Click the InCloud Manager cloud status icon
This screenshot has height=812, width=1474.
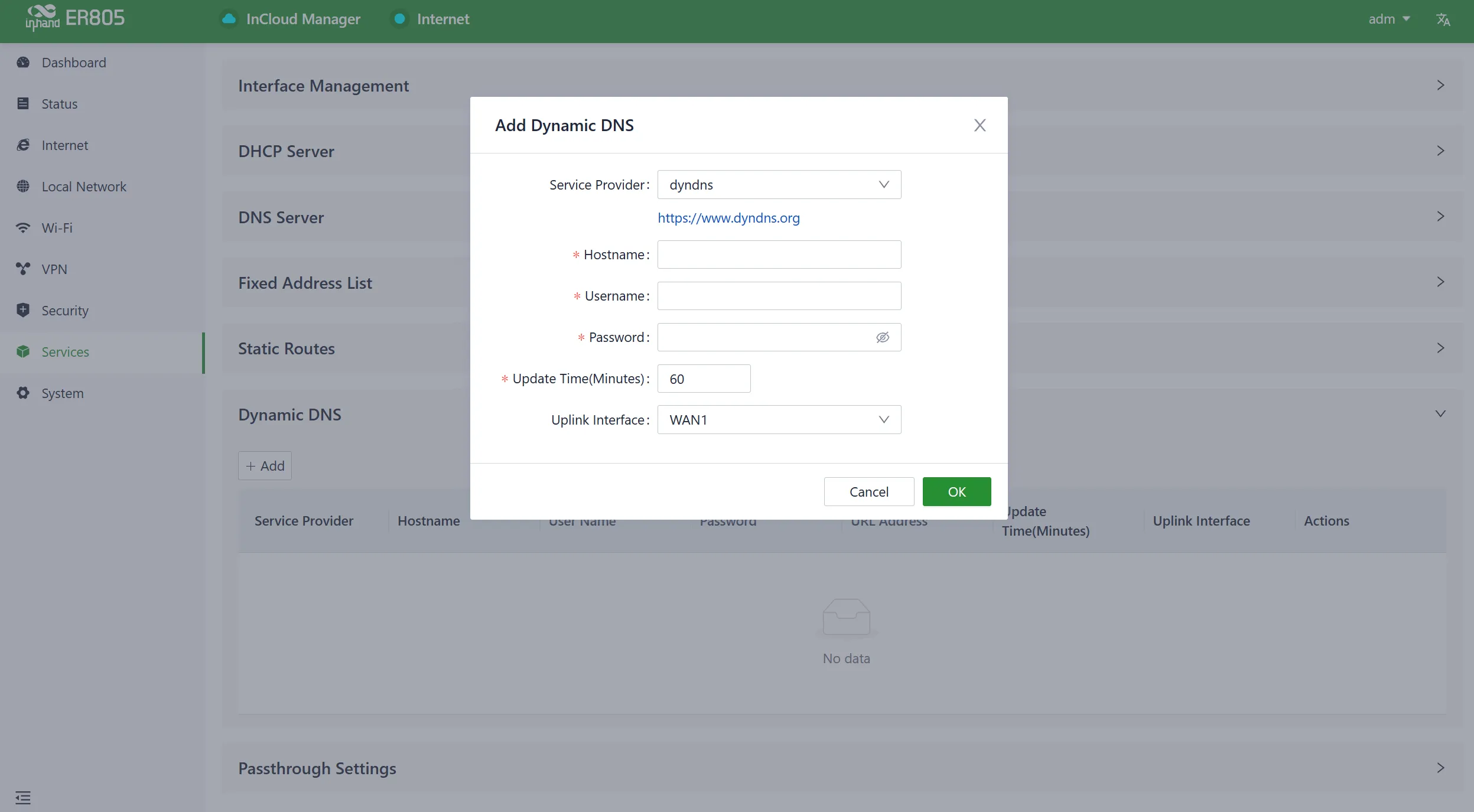tap(229, 19)
